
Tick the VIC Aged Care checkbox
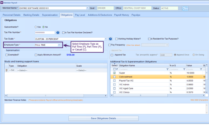[x=114, y=88]
